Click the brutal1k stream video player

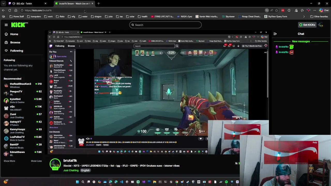[x=158, y=92]
